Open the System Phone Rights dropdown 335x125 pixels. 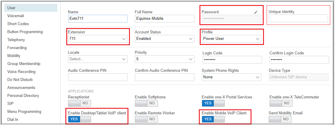231,77
